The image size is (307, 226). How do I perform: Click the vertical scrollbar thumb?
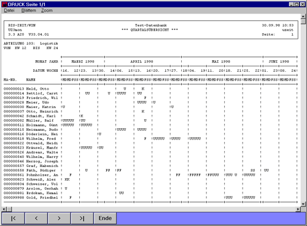tap(303, 21)
